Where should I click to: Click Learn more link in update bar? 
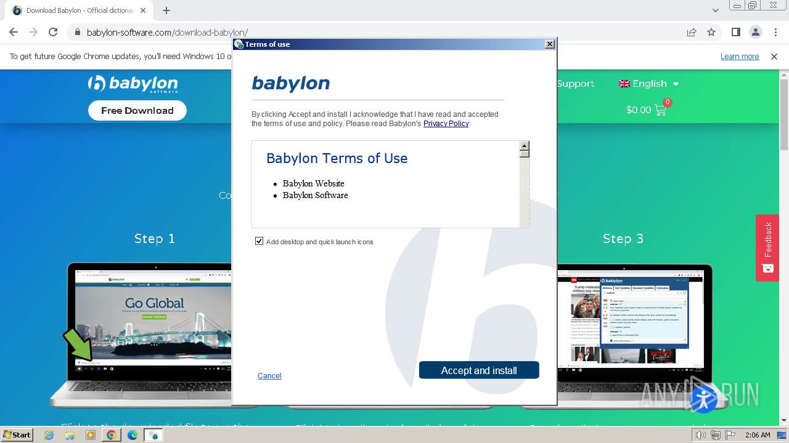click(740, 57)
